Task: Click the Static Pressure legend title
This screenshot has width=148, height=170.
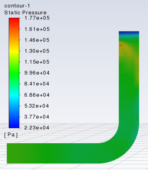Action: pos(25,12)
